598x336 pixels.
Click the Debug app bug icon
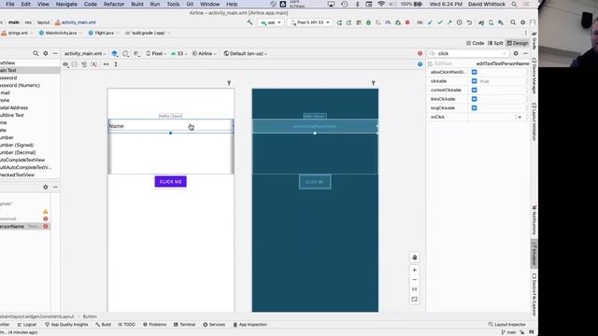tap(368, 22)
